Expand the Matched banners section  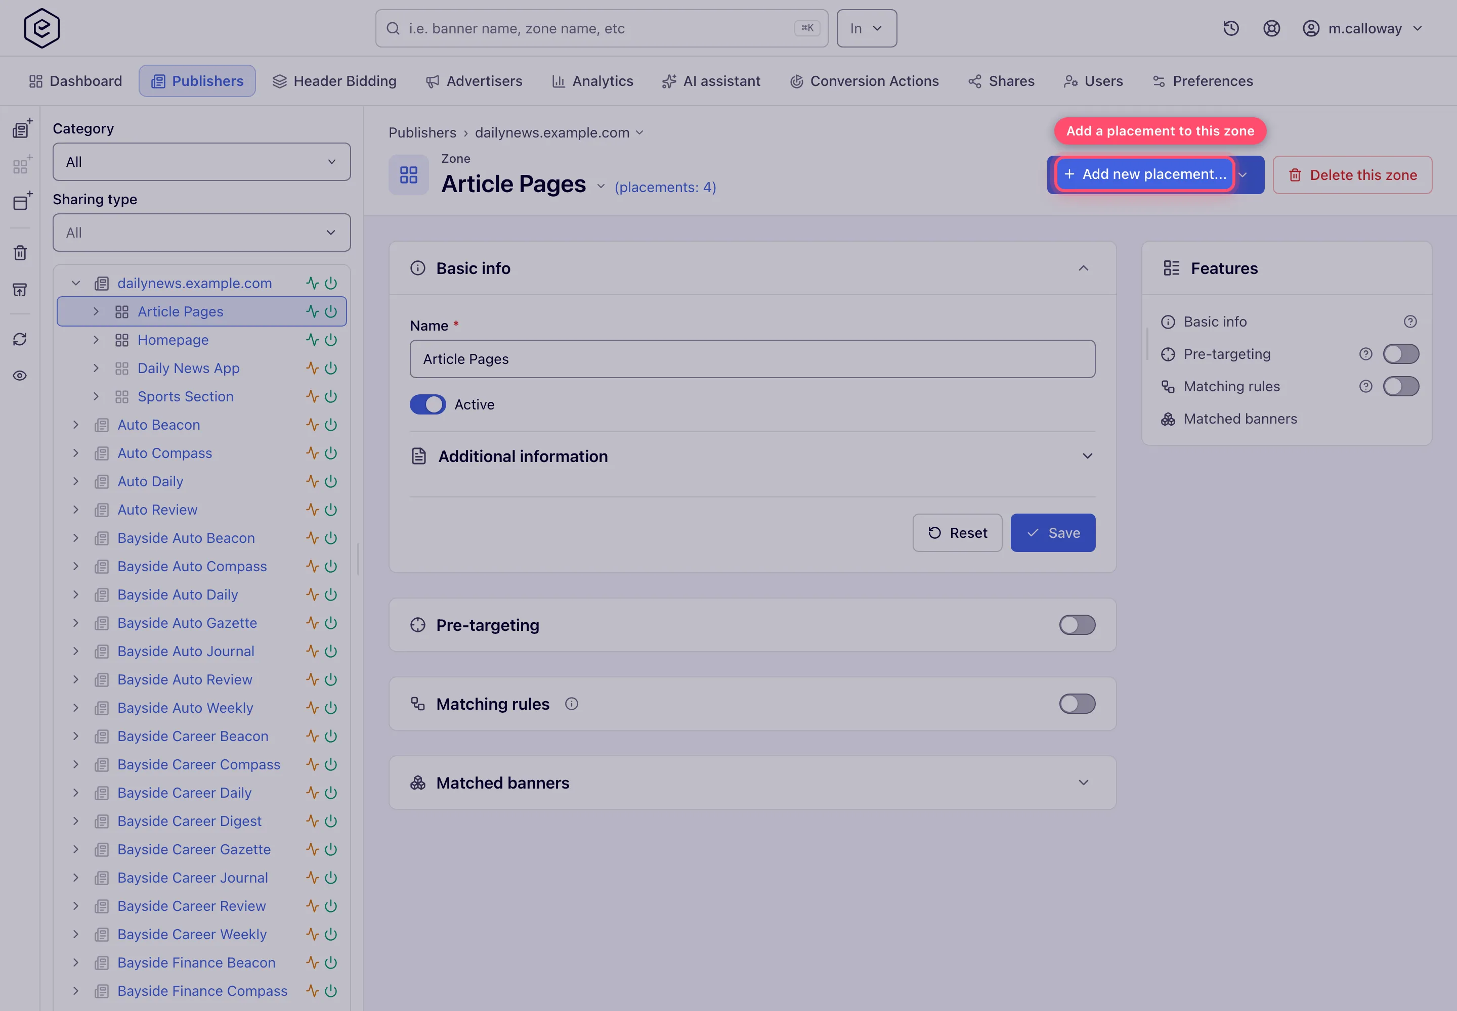1084,783
